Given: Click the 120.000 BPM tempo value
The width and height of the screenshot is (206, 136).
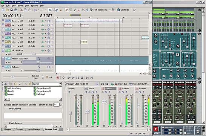Looking at the screenshot, I should 35,76.
